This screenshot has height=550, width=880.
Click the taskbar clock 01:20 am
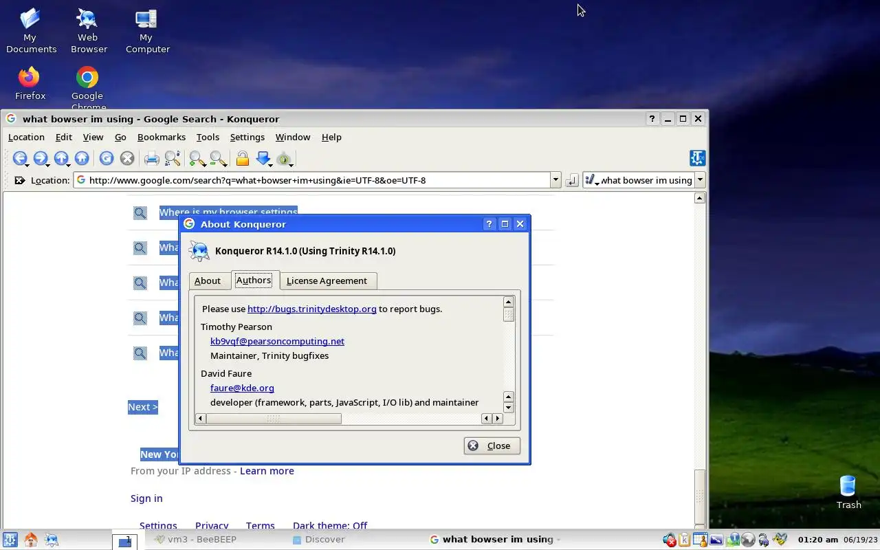(x=817, y=540)
